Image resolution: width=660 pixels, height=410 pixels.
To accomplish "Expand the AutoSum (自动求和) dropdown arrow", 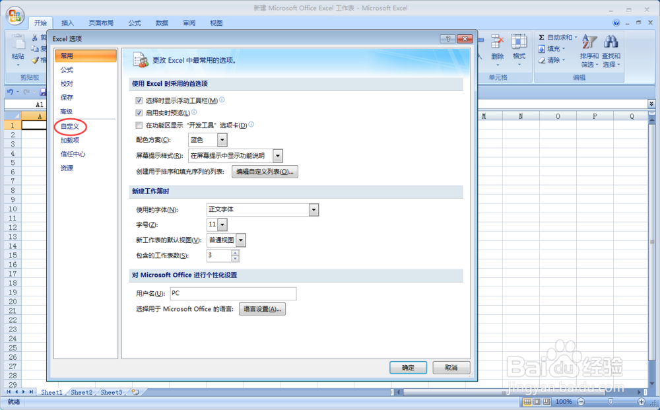I will click(x=576, y=38).
